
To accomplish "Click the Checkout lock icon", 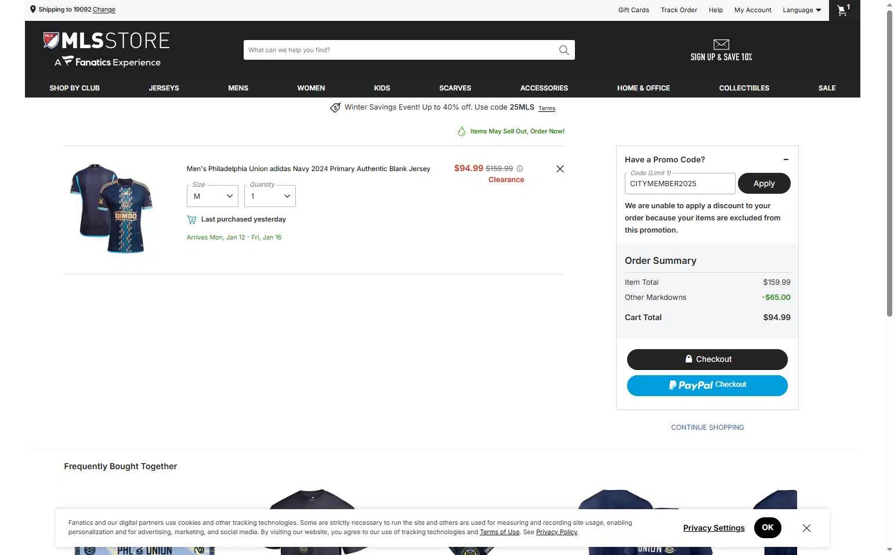I will tap(689, 359).
